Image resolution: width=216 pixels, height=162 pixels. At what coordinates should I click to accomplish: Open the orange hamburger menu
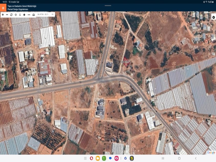tap(3, 8)
